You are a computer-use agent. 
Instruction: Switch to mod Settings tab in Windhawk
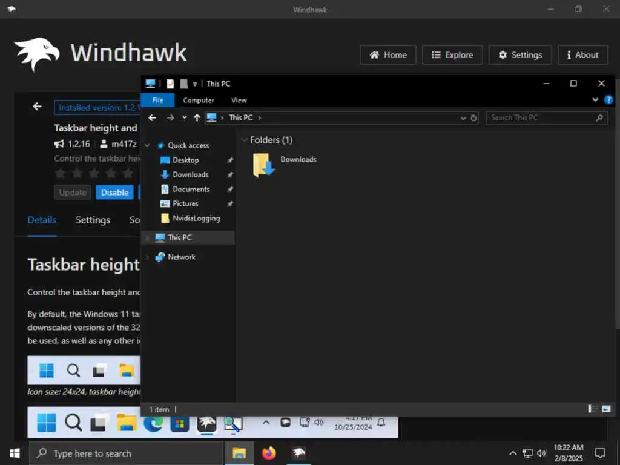point(93,220)
